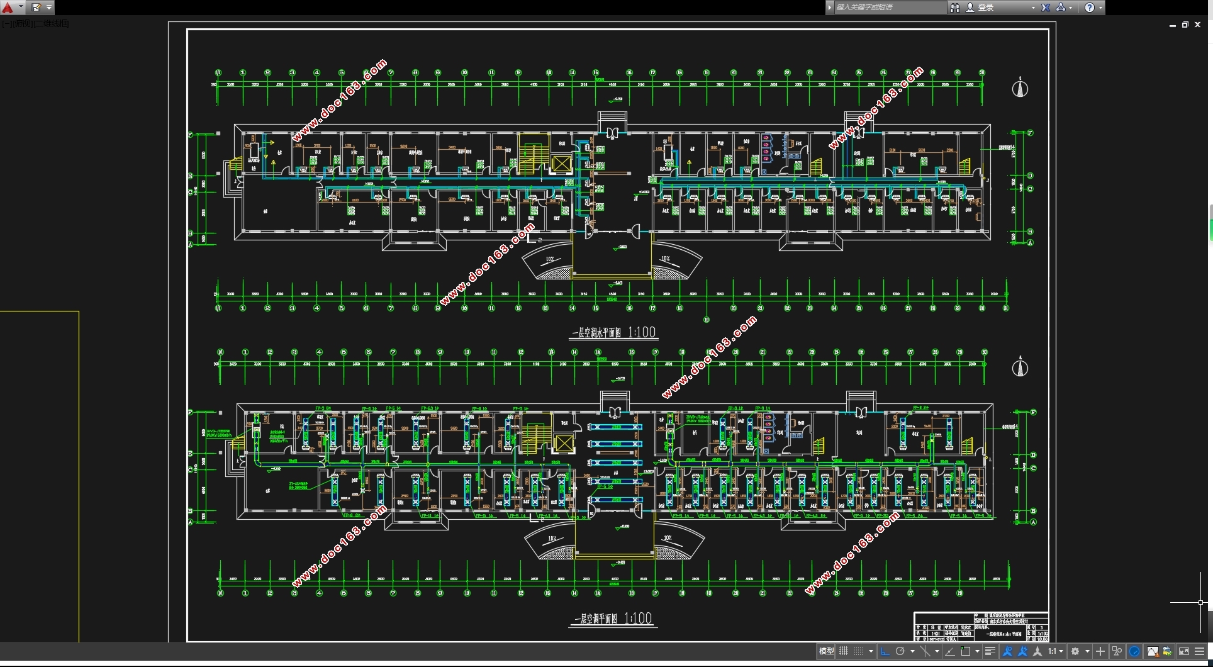Expand the Quick Access Toolbar customize arrow

49,8
